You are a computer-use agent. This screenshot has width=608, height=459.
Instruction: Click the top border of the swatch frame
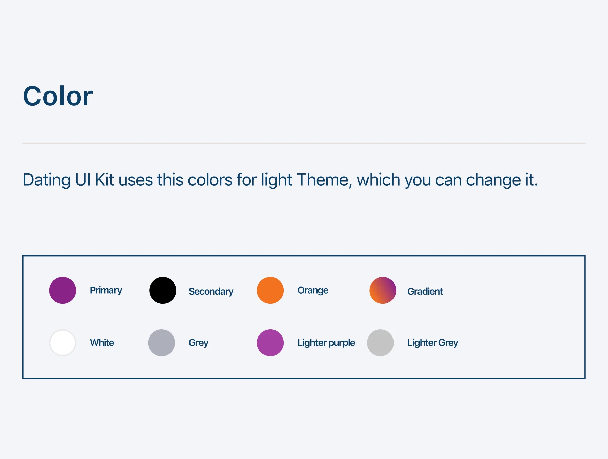coord(304,256)
